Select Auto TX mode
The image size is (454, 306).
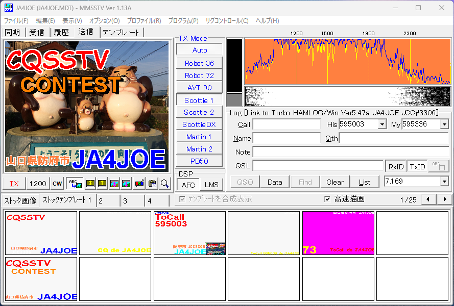click(200, 50)
